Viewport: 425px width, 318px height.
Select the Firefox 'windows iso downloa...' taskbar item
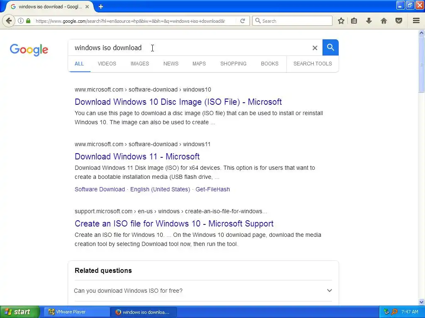(x=144, y=312)
